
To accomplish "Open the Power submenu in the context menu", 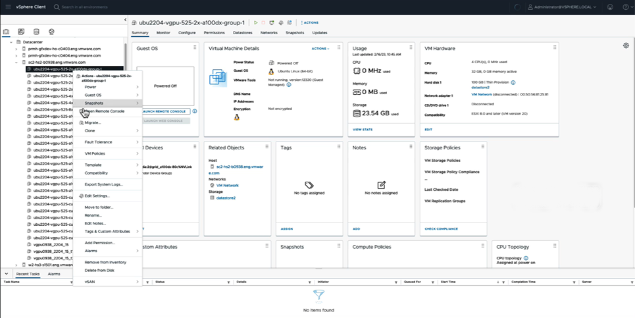I will click(108, 87).
